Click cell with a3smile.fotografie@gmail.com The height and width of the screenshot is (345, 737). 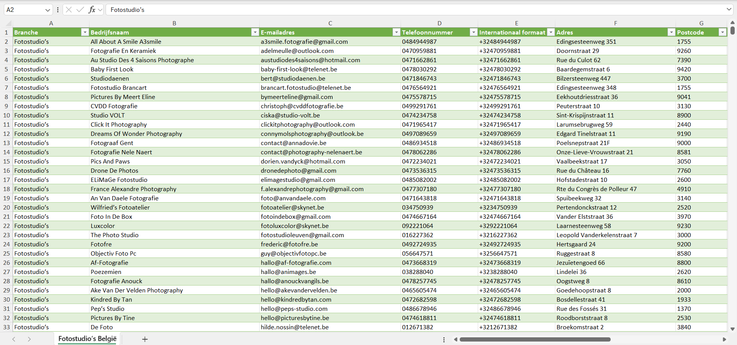click(304, 41)
